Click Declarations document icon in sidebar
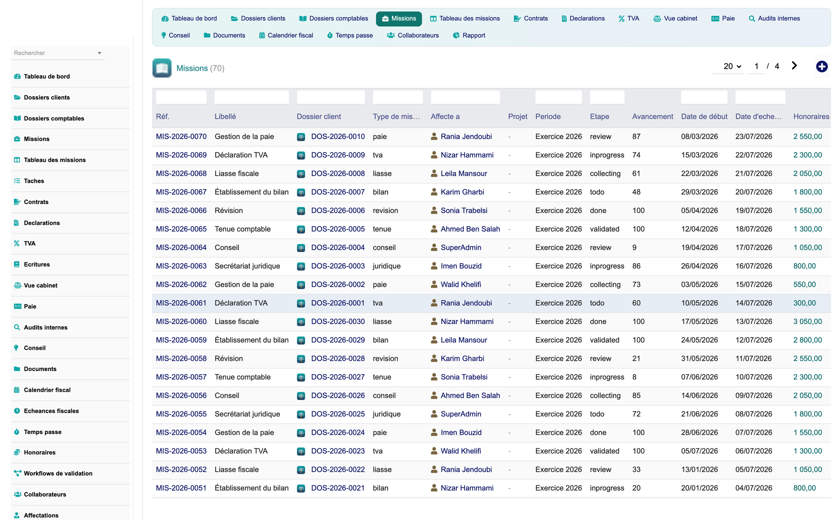840x520 pixels. pyautogui.click(x=16, y=223)
